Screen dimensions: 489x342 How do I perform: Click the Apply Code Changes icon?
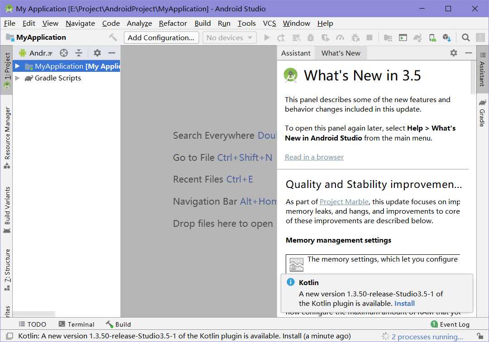point(296,37)
